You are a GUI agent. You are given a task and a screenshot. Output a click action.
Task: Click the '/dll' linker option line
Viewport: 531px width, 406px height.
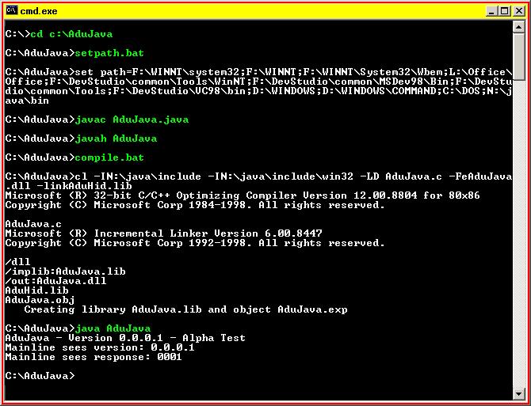point(17,262)
